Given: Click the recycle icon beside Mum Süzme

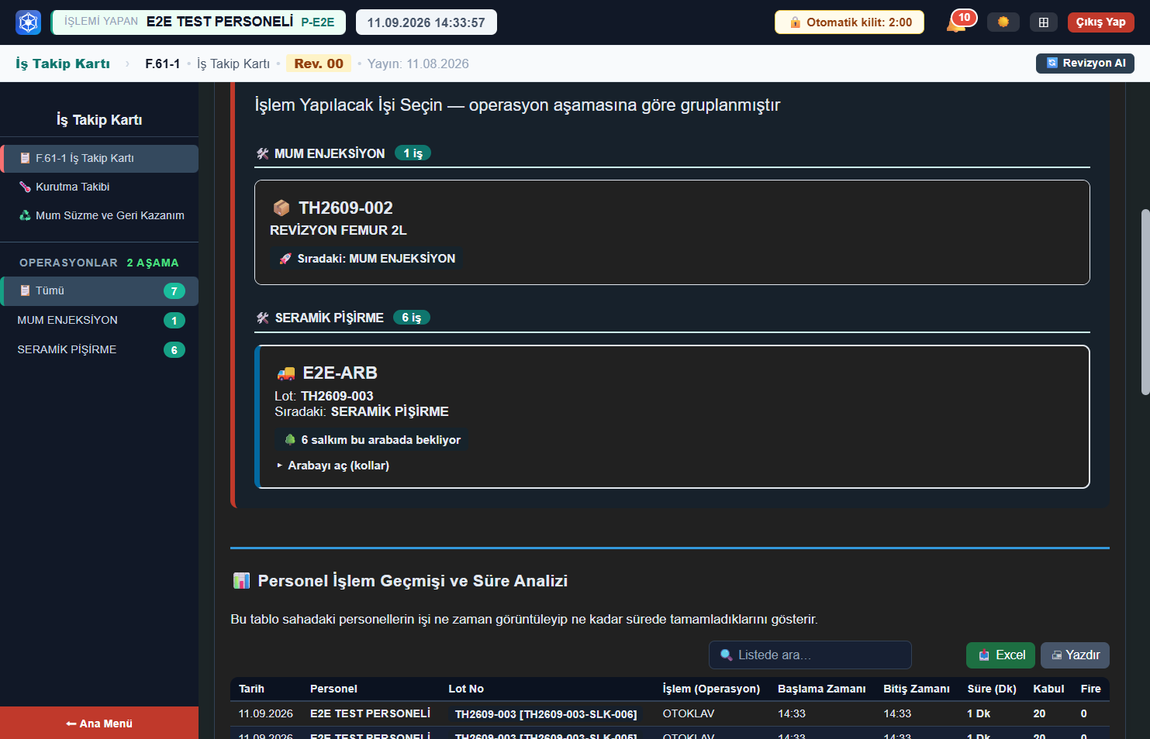Looking at the screenshot, I should click(x=25, y=215).
